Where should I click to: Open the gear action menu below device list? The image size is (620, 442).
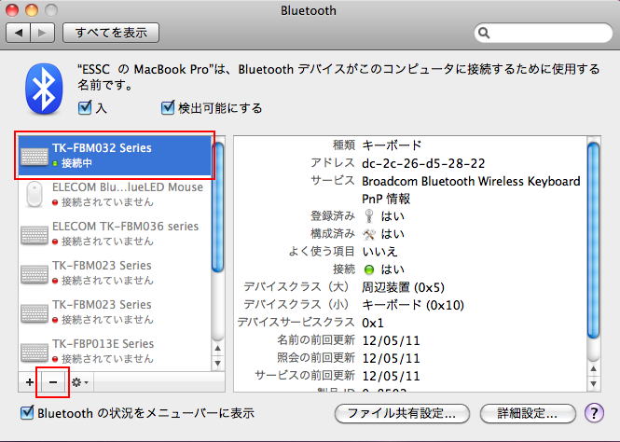coord(80,382)
